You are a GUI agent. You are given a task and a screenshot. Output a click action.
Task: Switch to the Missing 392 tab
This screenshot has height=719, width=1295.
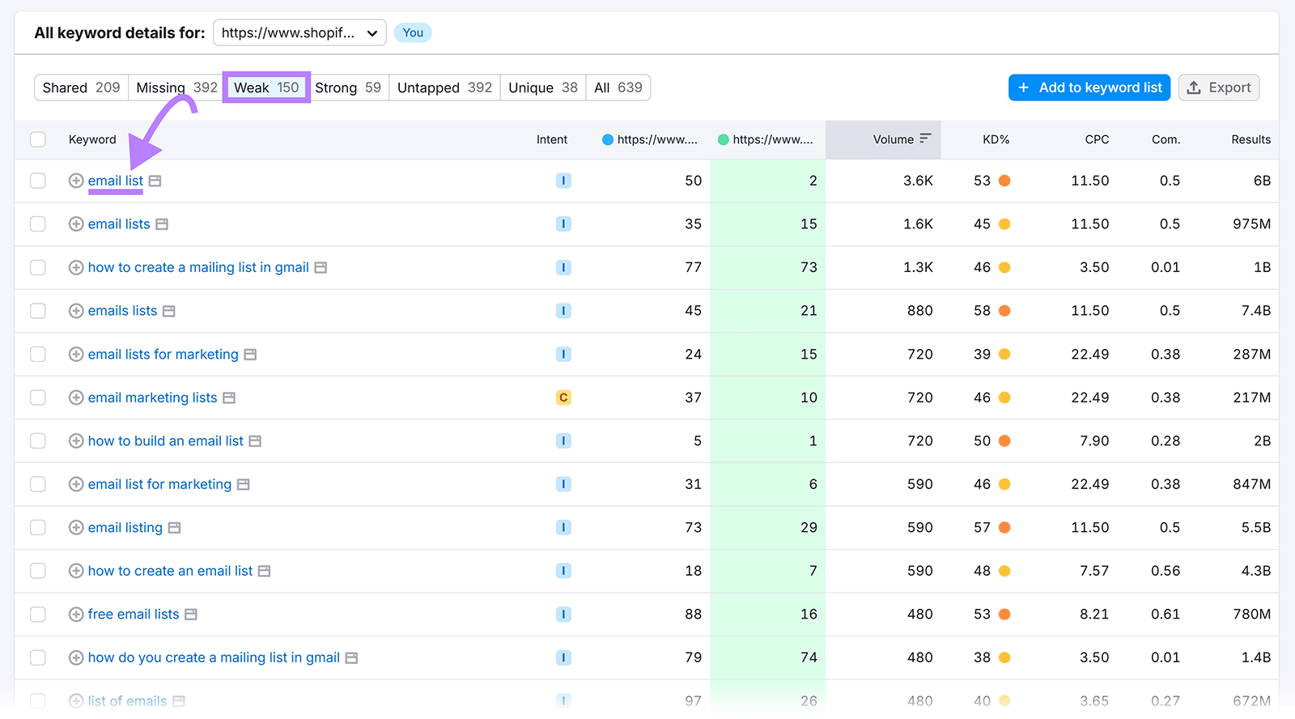(176, 87)
